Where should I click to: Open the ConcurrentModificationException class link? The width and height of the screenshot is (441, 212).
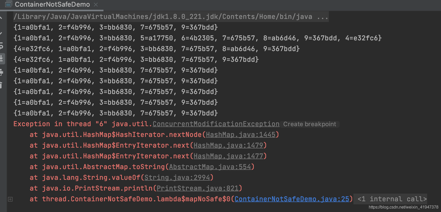coord(216,124)
